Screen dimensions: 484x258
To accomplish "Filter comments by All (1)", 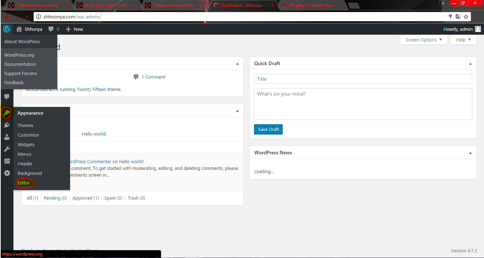I will pyautogui.click(x=32, y=198).
